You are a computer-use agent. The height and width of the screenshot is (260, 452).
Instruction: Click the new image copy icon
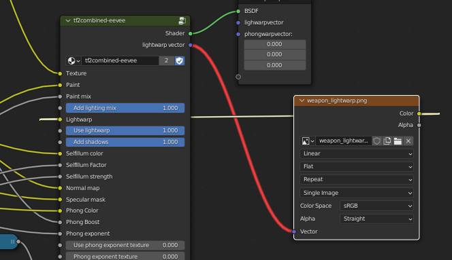(387, 141)
